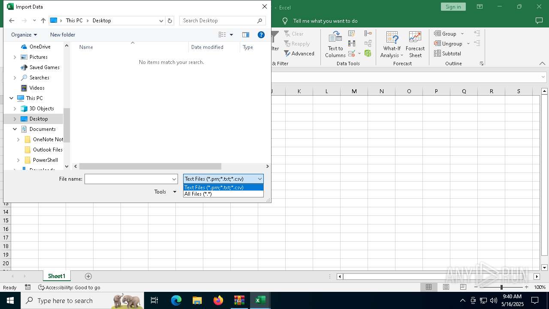Choose All Files (*.*) filter option

tap(223, 194)
